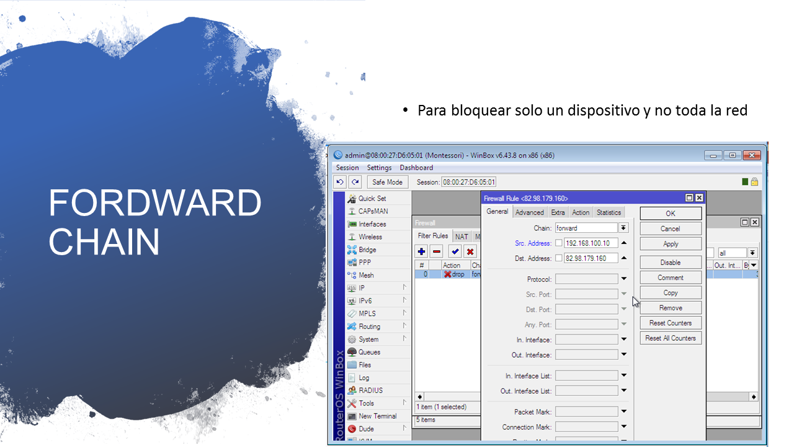
Task: Click the red minus remove rule icon
Action: (x=437, y=251)
